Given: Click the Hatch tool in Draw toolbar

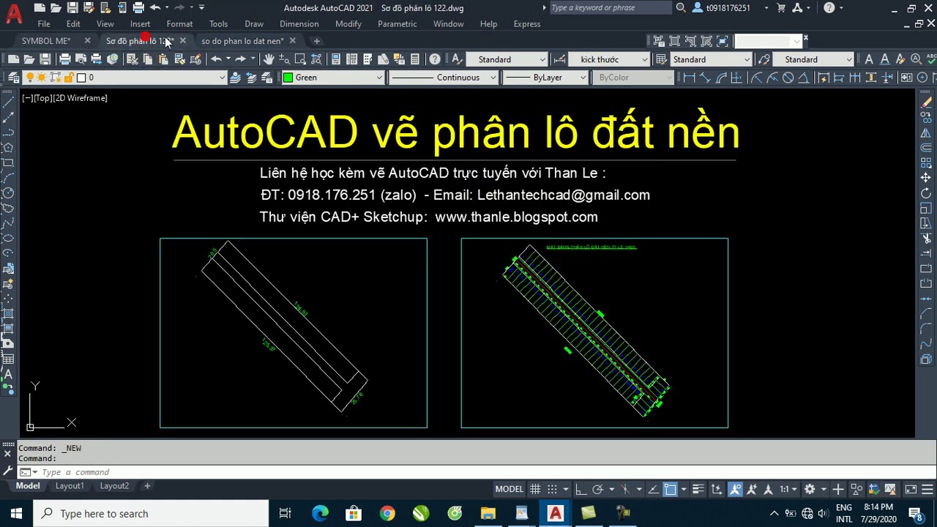Looking at the screenshot, I should point(8,313).
